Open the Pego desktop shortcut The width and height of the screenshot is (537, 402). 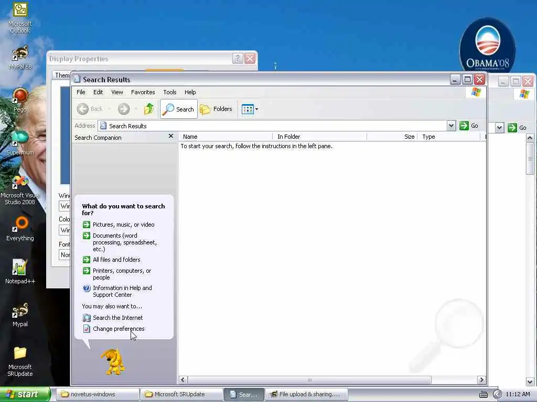point(20,100)
